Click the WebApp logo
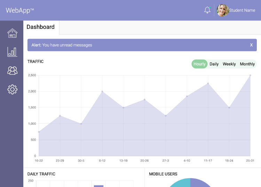Screen dimensions: 261x187 tap(20, 10)
